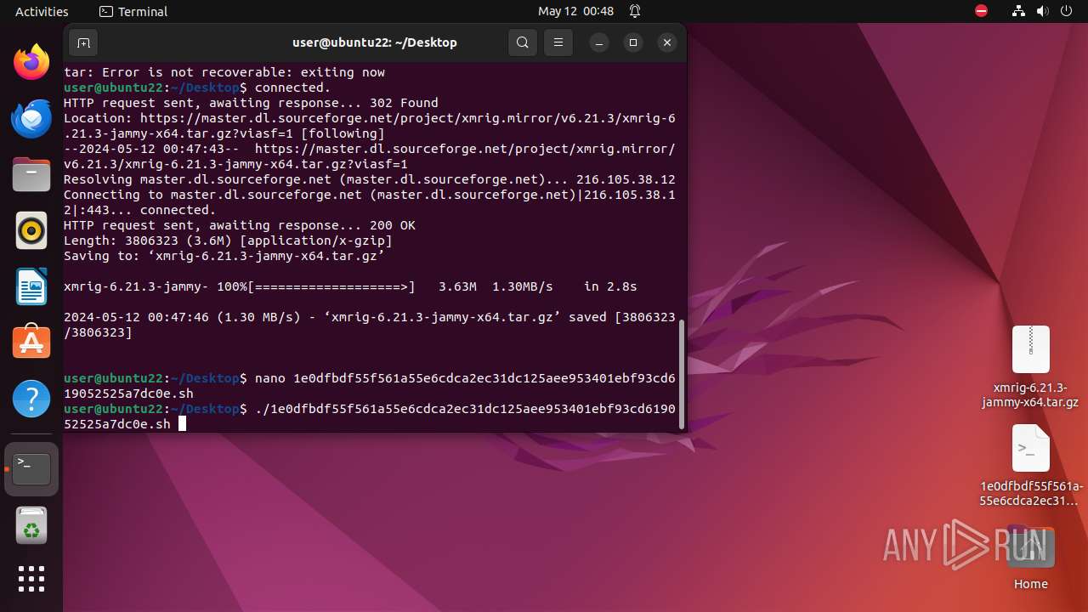The height and width of the screenshot is (612, 1088).
Task: Click the notification bell icon
Action: (635, 11)
